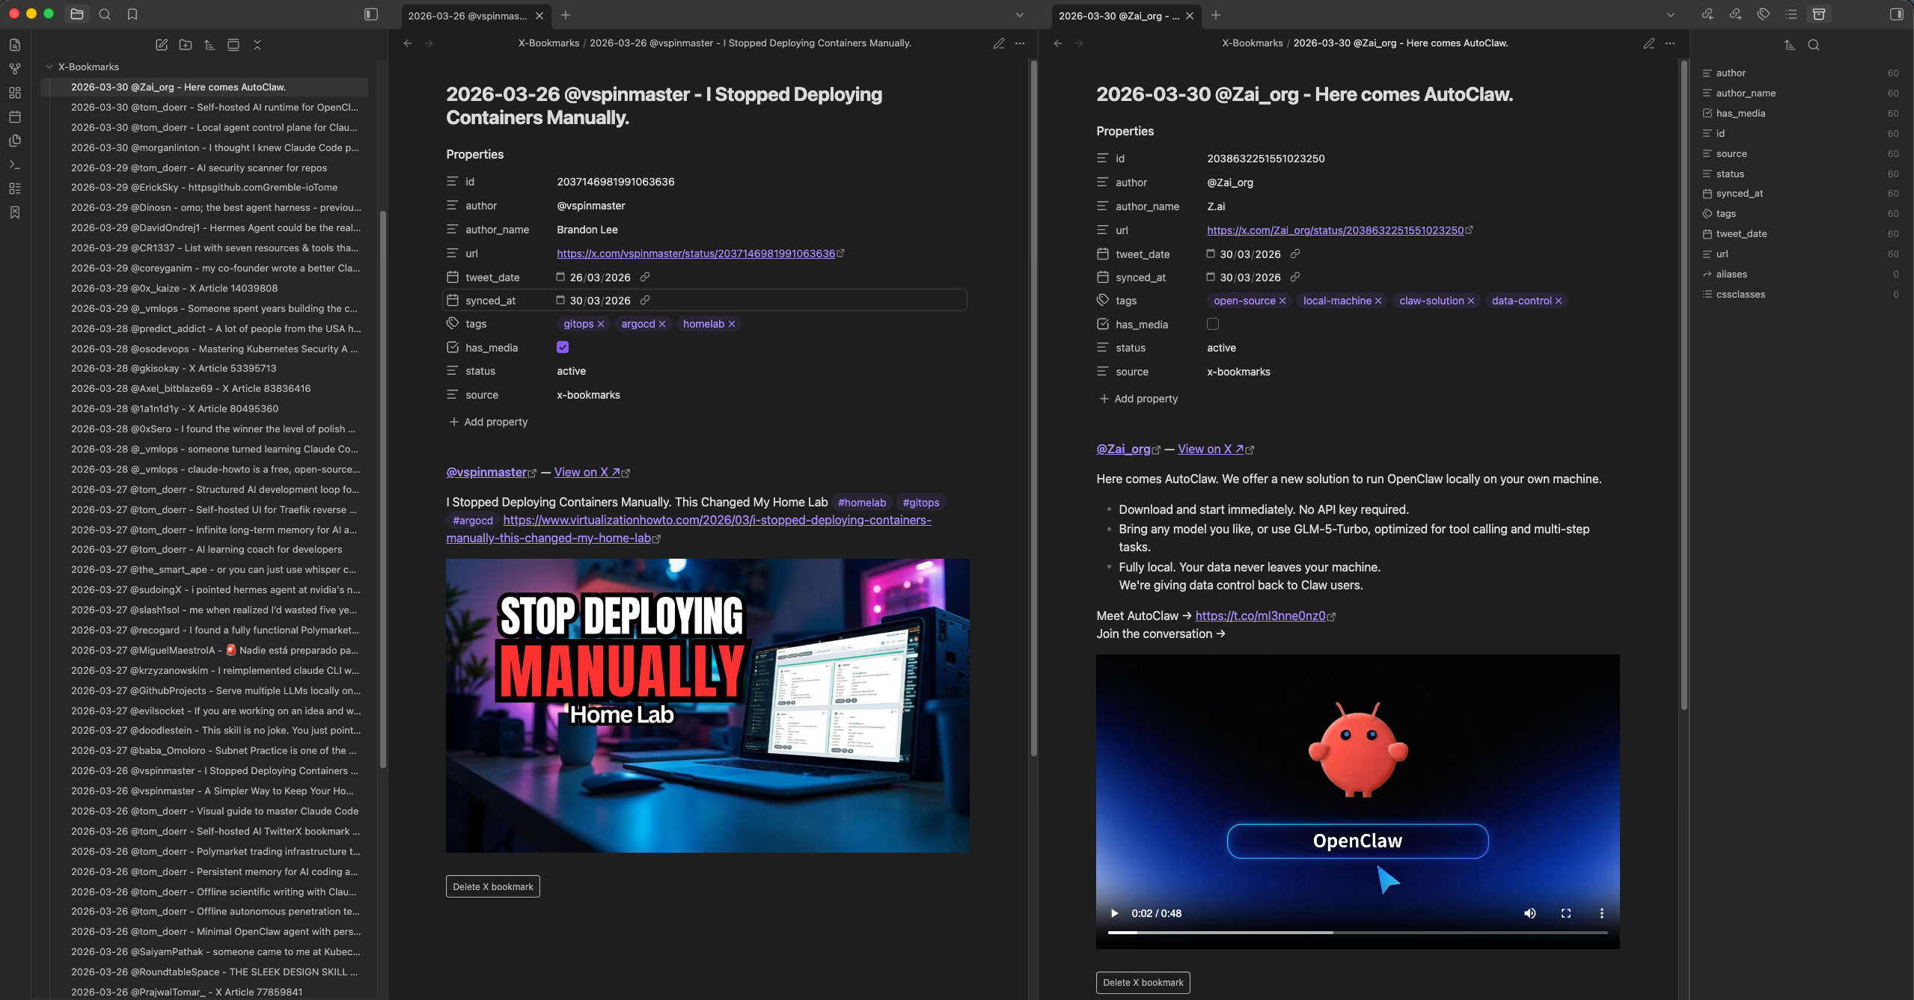Remove the gitops tag
Screen dimensions: 1914x1000
coord(601,324)
